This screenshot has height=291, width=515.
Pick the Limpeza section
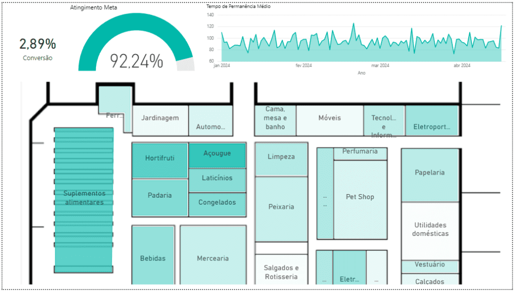pos(281,159)
